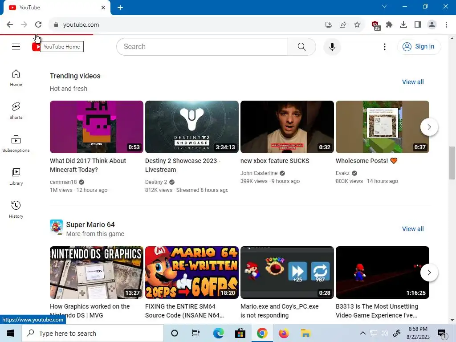Viewport: 456px width, 342px height.
Task: Go back with browser back arrow
Action: (x=10, y=25)
